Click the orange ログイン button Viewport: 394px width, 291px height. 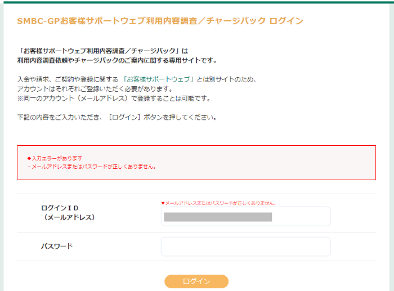196,281
